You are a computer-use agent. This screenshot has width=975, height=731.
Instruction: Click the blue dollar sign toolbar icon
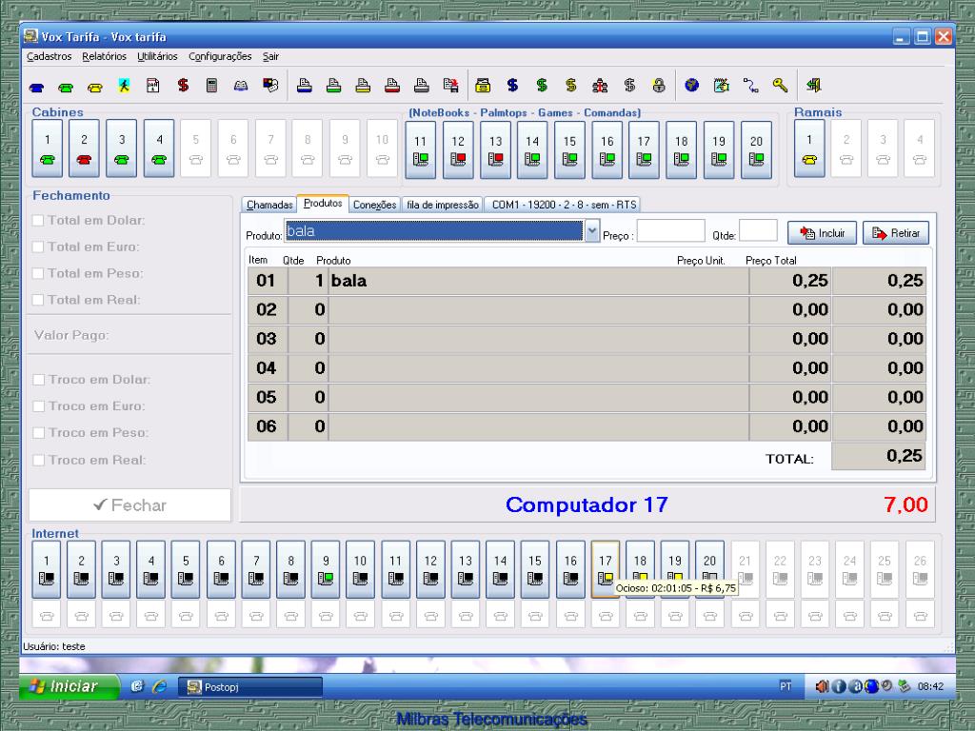(512, 85)
